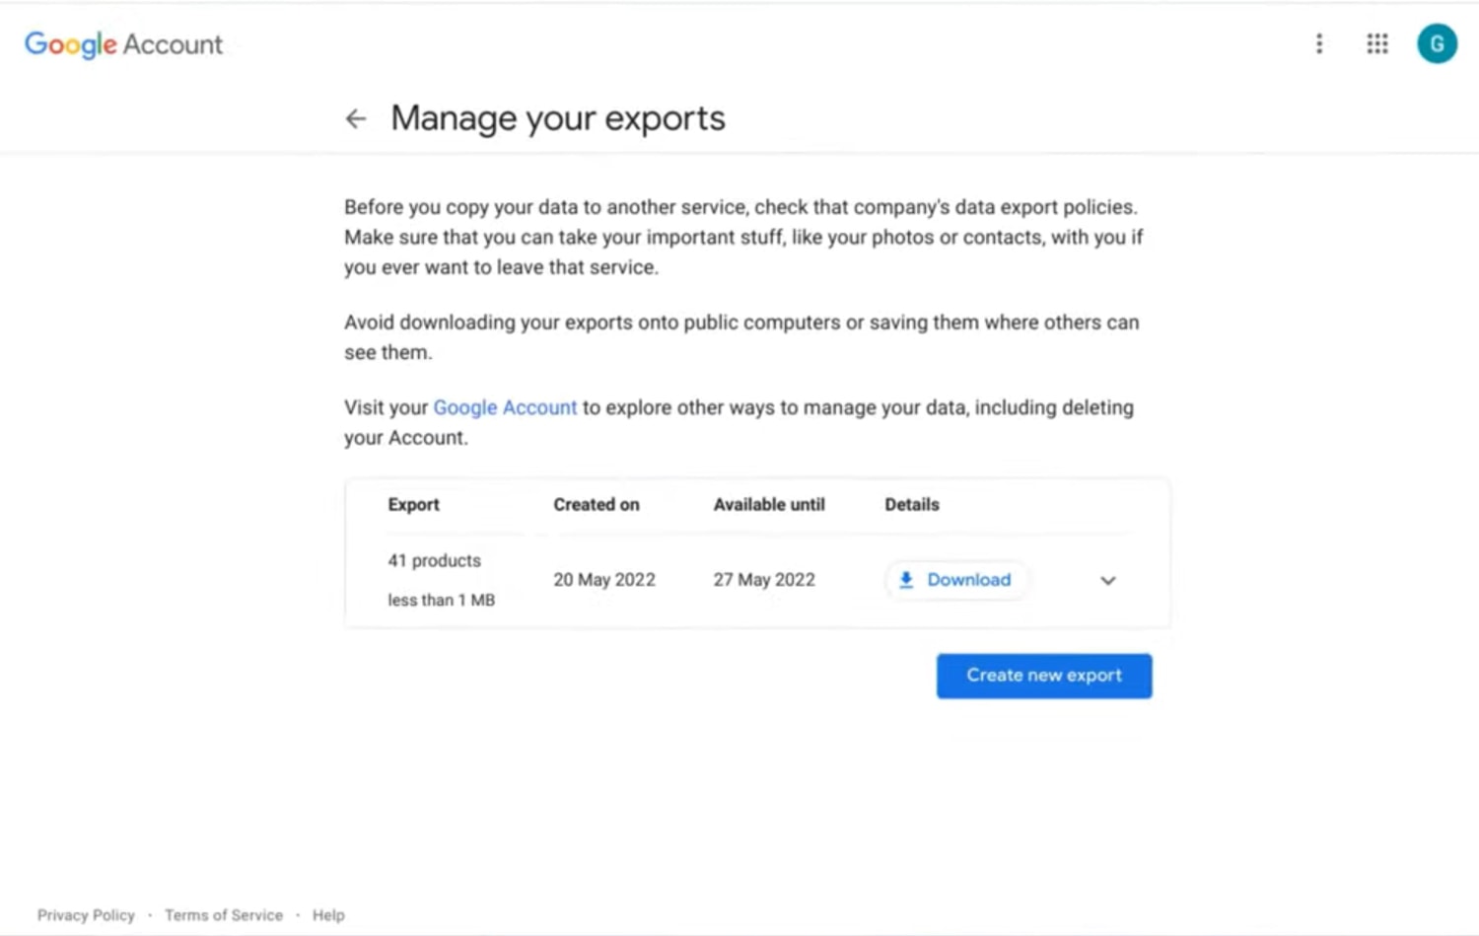View the Privacy Policy
The width and height of the screenshot is (1479, 936).
coord(86,914)
